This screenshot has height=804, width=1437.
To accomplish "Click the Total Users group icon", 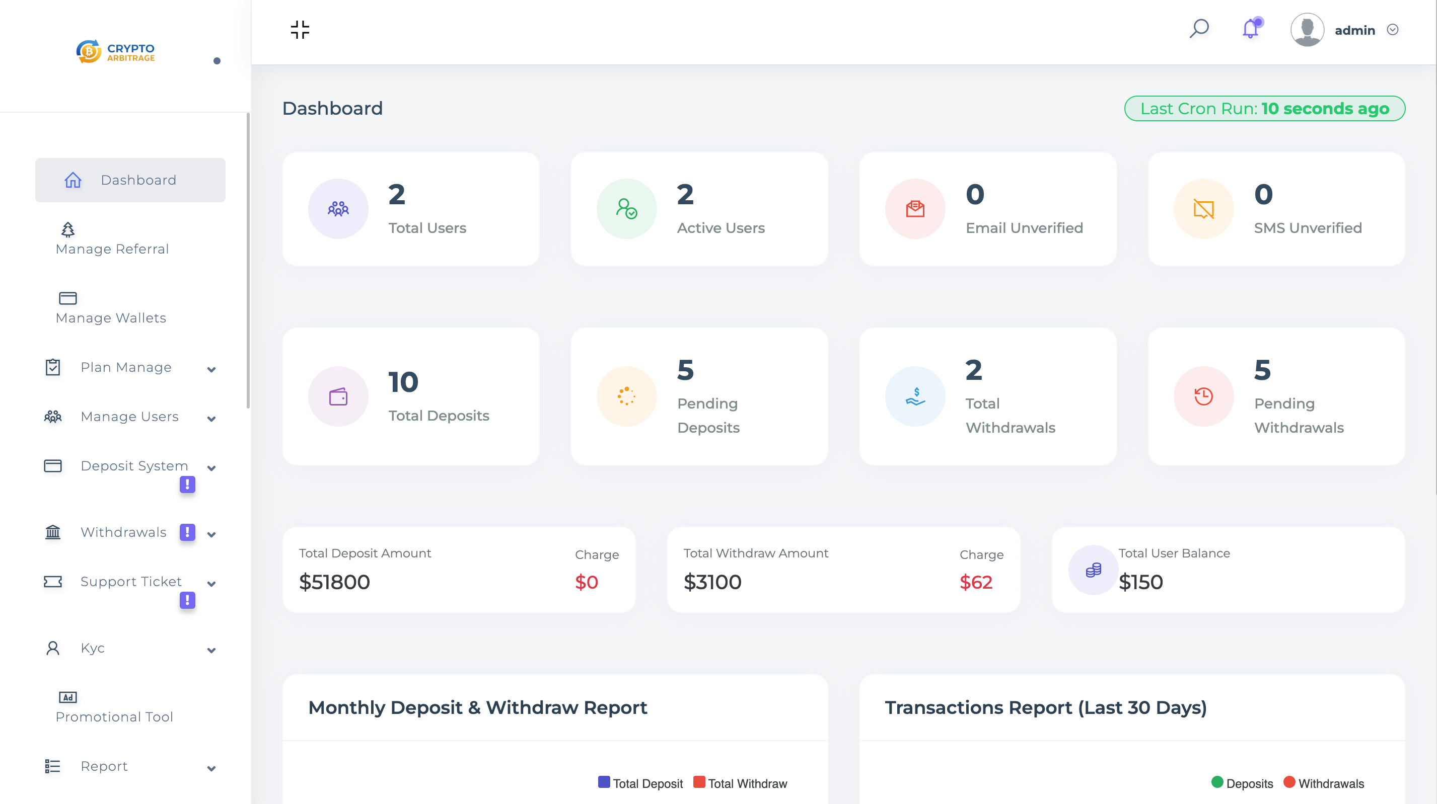I will pos(338,209).
